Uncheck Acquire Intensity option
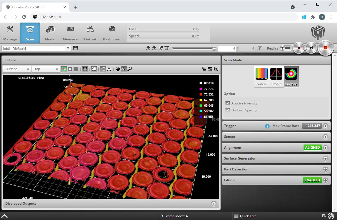This screenshot has height=220, width=337. click(x=228, y=103)
